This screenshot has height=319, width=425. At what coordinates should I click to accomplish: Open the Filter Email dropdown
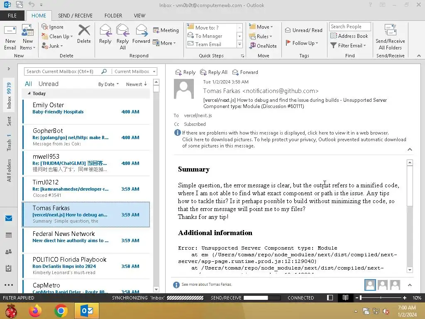(348, 46)
